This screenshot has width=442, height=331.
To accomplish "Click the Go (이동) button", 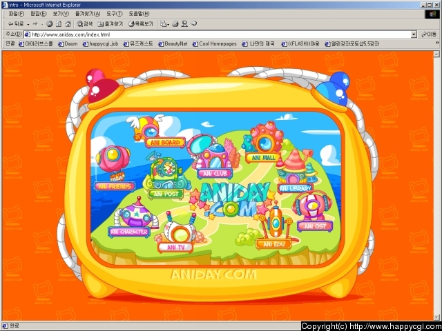I will tap(429, 34).
